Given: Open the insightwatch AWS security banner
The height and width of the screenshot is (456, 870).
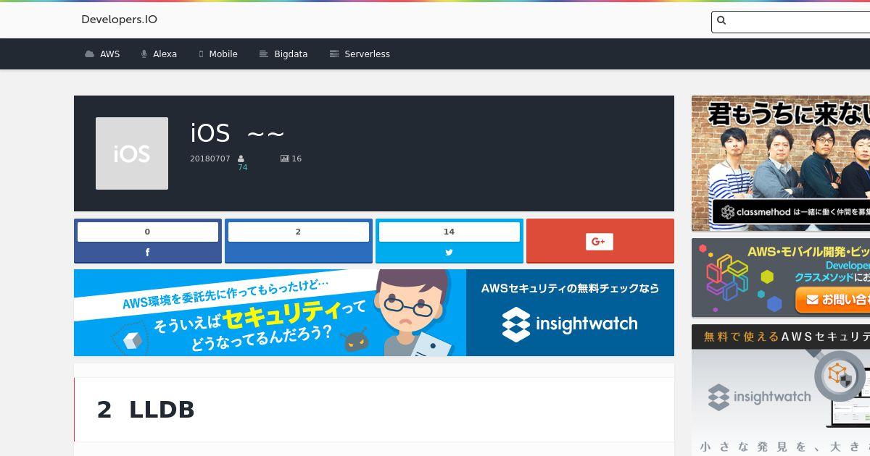Looking at the screenshot, I should click(x=374, y=313).
